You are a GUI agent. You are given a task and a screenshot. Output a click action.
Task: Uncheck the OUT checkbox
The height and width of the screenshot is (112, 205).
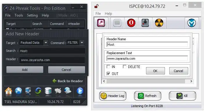(x=108, y=74)
